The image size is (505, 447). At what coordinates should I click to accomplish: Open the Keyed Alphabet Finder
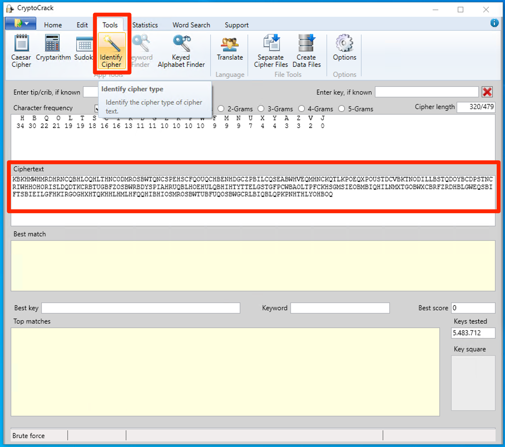click(181, 51)
